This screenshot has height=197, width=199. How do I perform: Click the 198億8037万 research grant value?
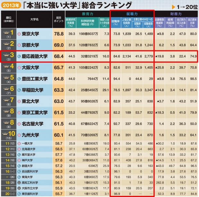(x=89, y=34)
